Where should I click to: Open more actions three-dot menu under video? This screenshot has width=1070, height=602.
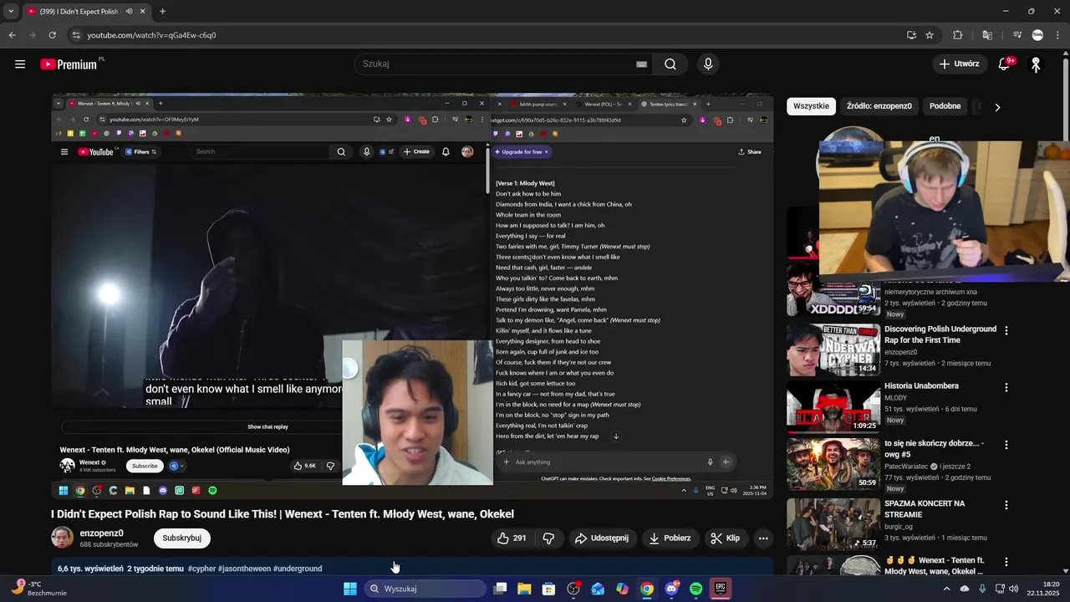tap(763, 538)
